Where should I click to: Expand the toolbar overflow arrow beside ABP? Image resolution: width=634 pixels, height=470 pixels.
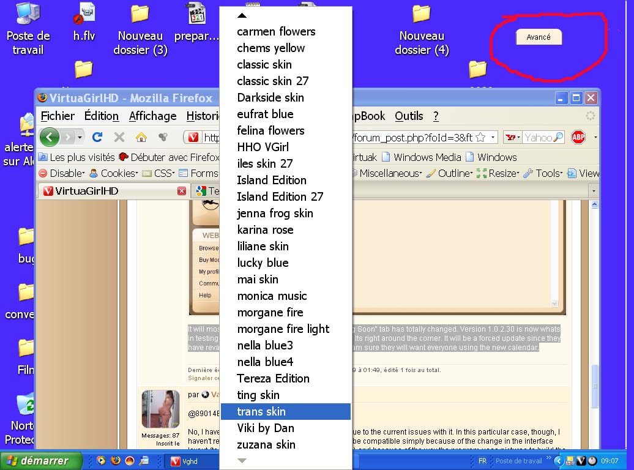pyautogui.click(x=595, y=138)
